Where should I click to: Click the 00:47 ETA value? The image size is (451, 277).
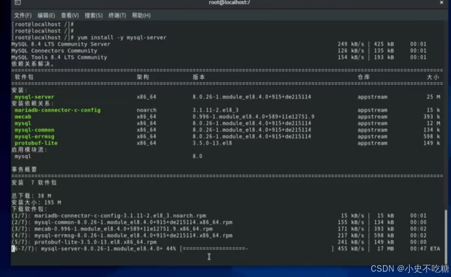425,249
